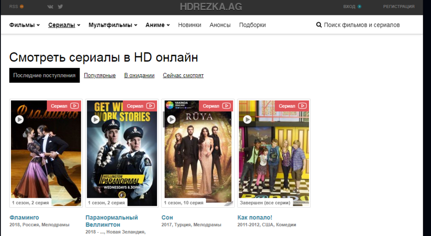Image resolution: width=431 pixels, height=236 pixels.
Task: Open the Паранормальный Веллингтон title link
Action: click(112, 221)
